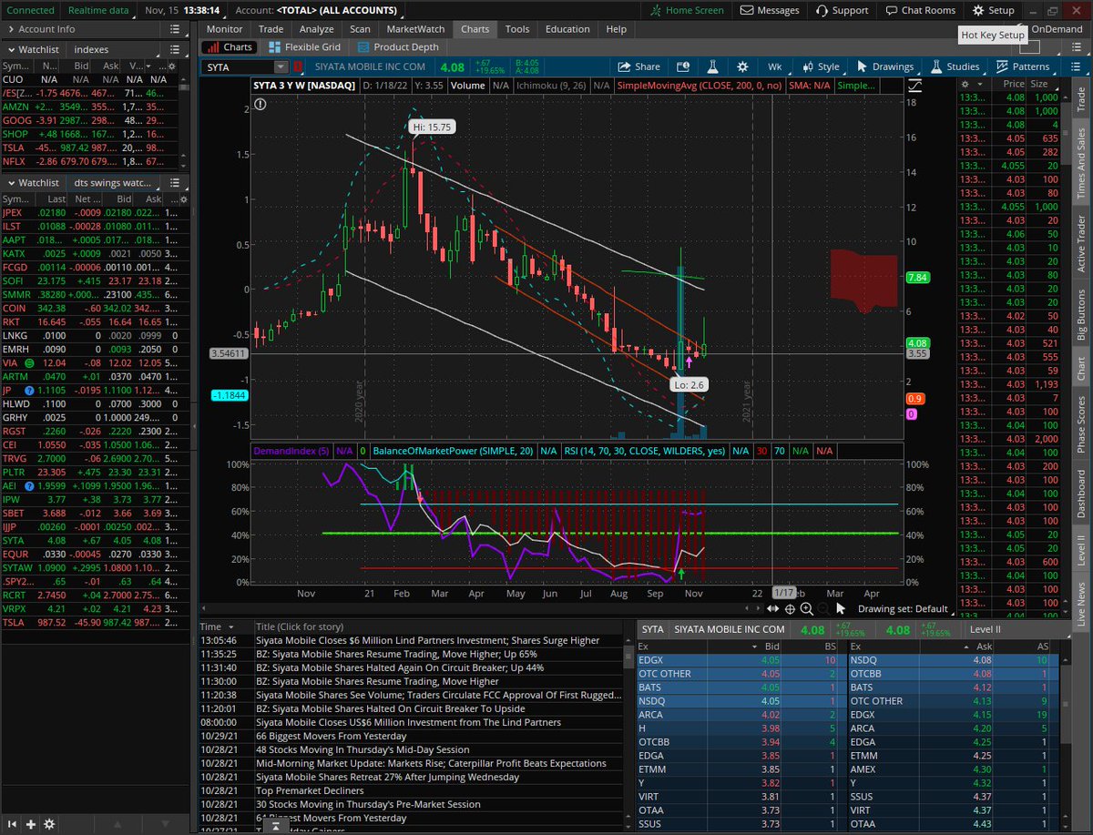Open the Active Trader side tab

point(1081,245)
